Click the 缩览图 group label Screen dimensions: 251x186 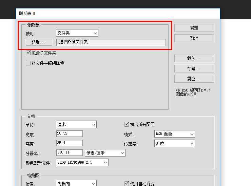click(x=33, y=175)
